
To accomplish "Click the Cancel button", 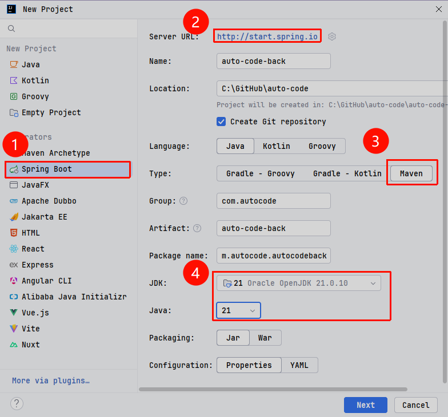I will [416, 405].
